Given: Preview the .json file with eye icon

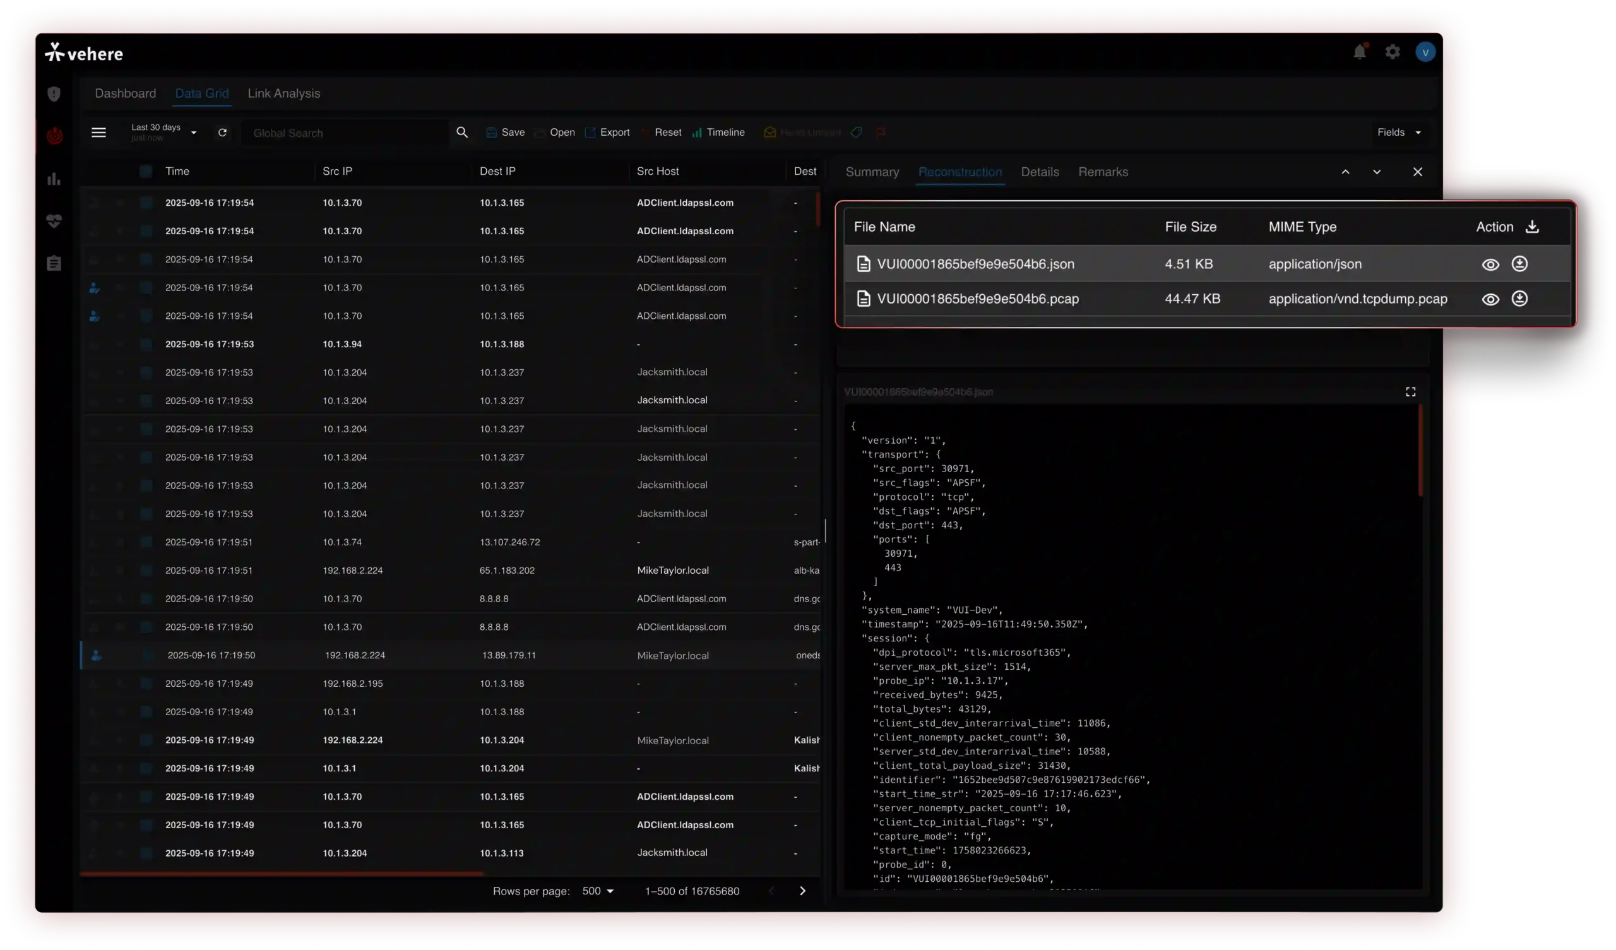Looking at the screenshot, I should [x=1490, y=264].
